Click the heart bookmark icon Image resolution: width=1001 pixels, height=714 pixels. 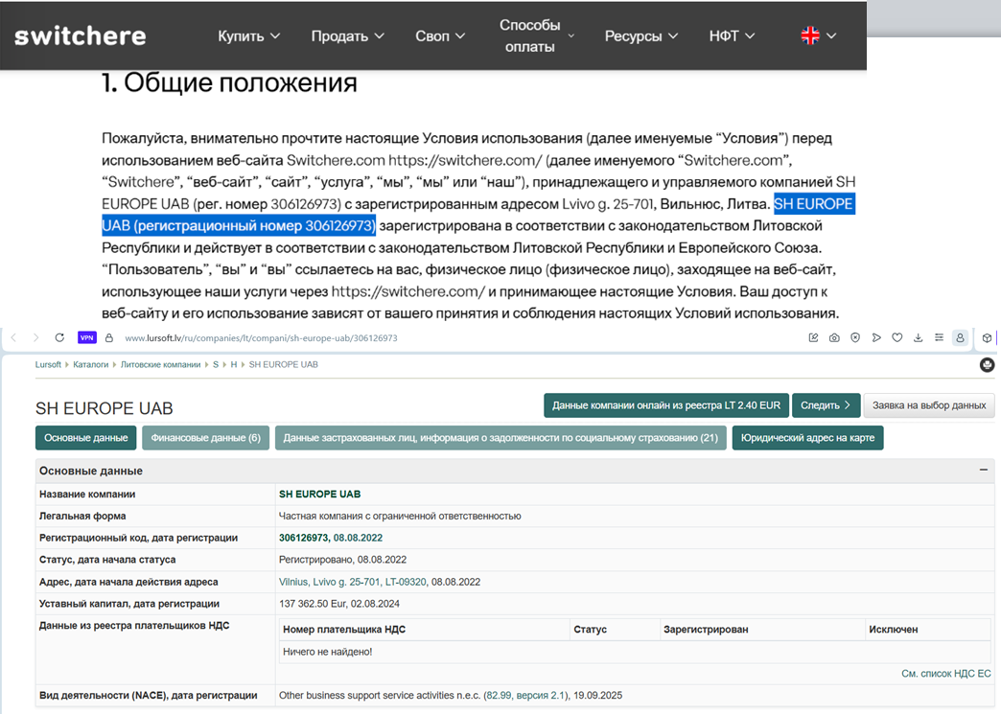(x=896, y=337)
